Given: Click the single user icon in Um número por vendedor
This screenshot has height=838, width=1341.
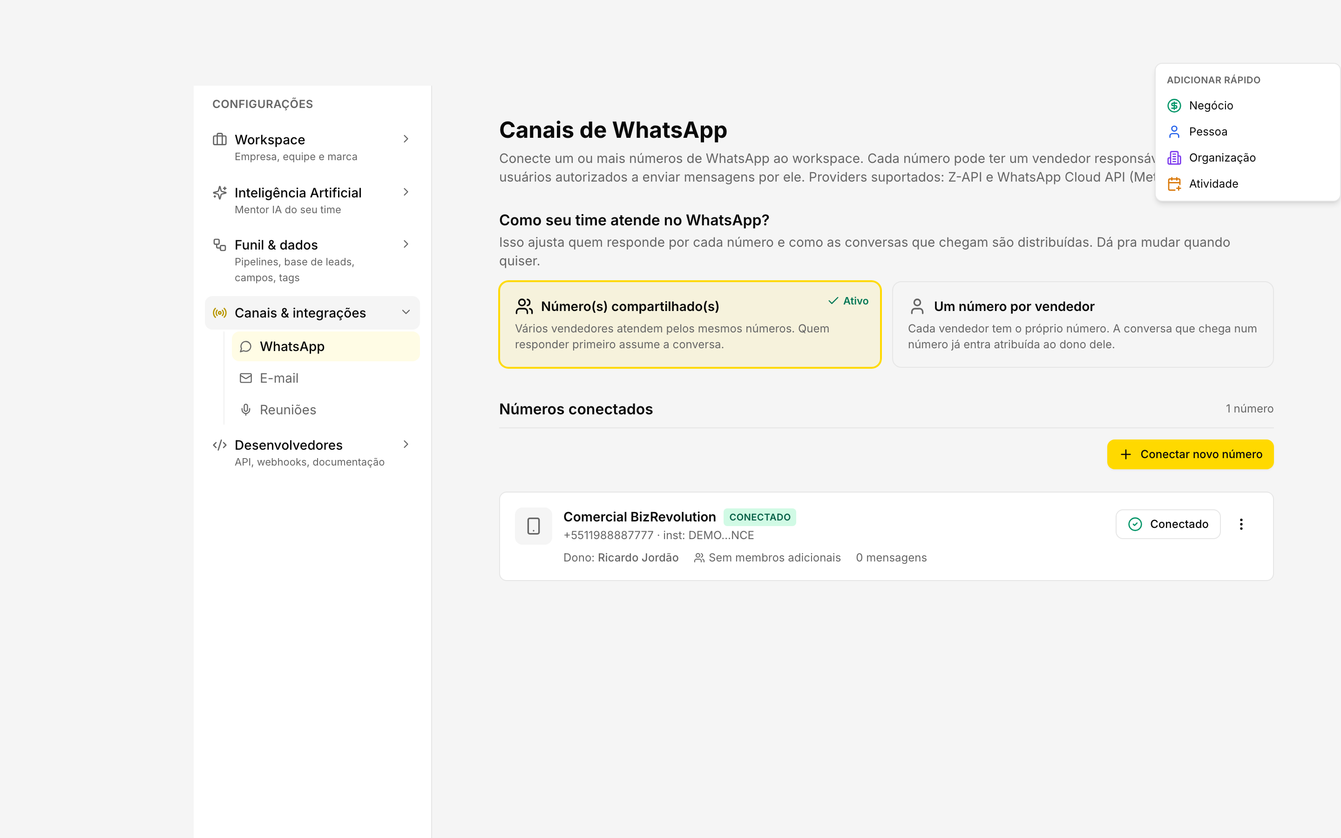Looking at the screenshot, I should [x=916, y=306].
